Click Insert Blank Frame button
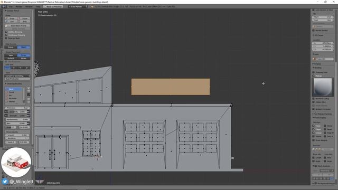The image size is (338, 190). pyautogui.click(x=17, y=26)
